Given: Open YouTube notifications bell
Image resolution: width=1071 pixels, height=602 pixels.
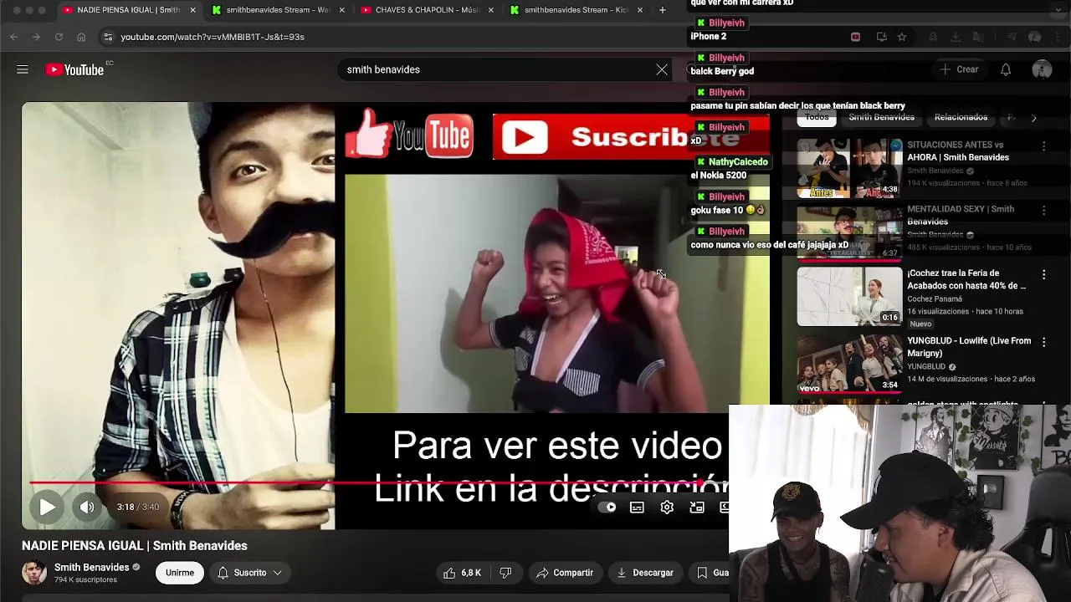Looking at the screenshot, I should tap(1006, 69).
